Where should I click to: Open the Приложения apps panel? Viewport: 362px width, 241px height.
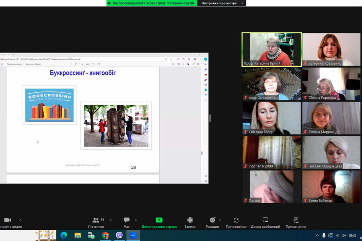[236, 222]
